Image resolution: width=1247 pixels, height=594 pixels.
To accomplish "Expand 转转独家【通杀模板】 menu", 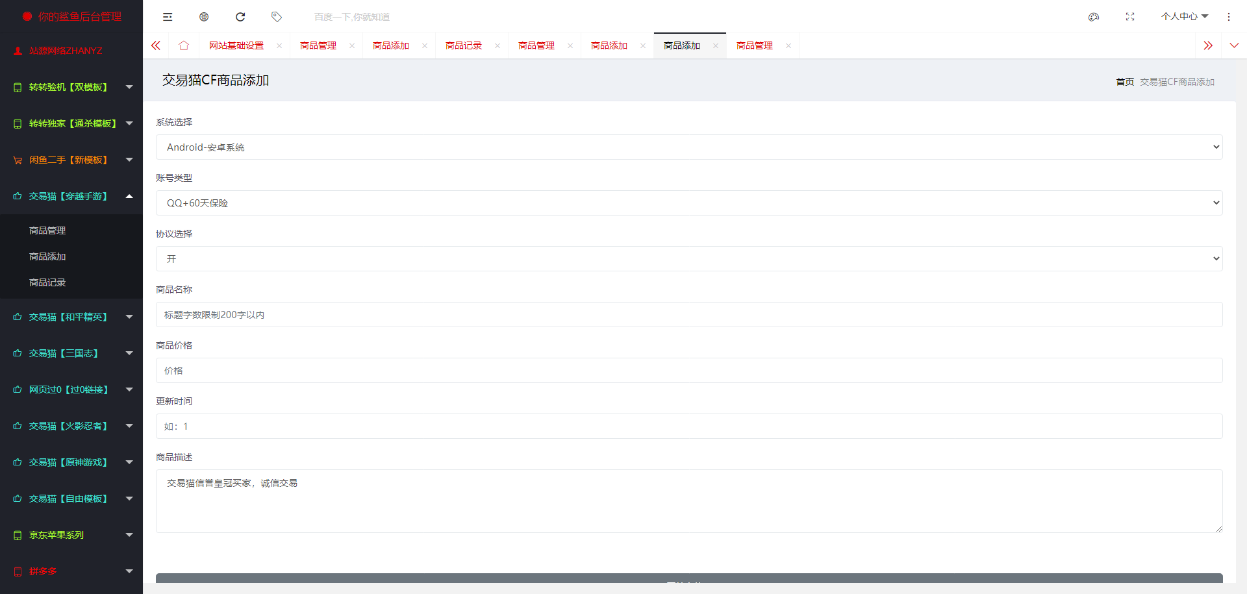I will click(x=71, y=123).
